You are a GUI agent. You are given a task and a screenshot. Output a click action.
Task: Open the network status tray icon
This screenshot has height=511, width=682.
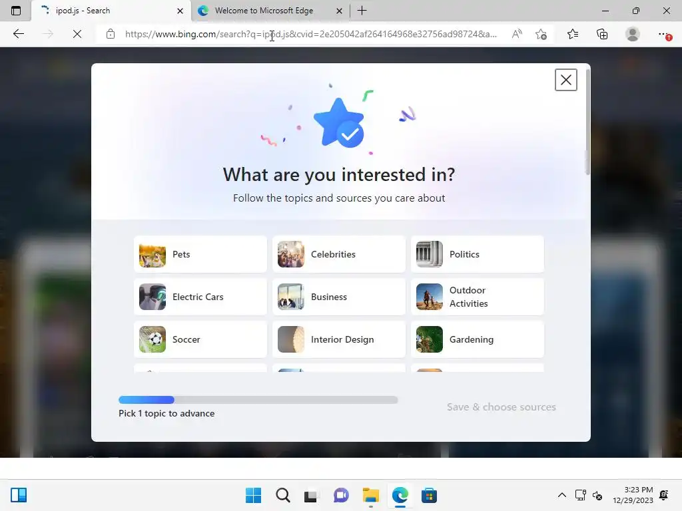click(x=580, y=495)
